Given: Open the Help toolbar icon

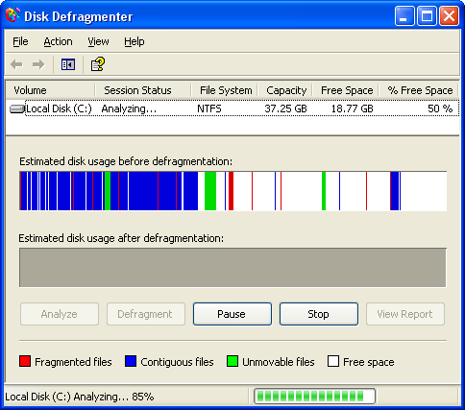Looking at the screenshot, I should (98, 64).
